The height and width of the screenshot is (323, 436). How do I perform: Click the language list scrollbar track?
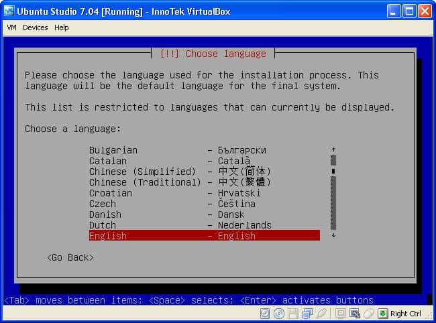tap(333, 201)
